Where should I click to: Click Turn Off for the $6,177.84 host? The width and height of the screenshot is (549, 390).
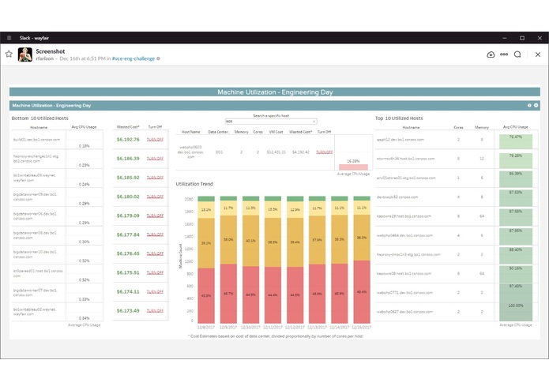[155, 234]
